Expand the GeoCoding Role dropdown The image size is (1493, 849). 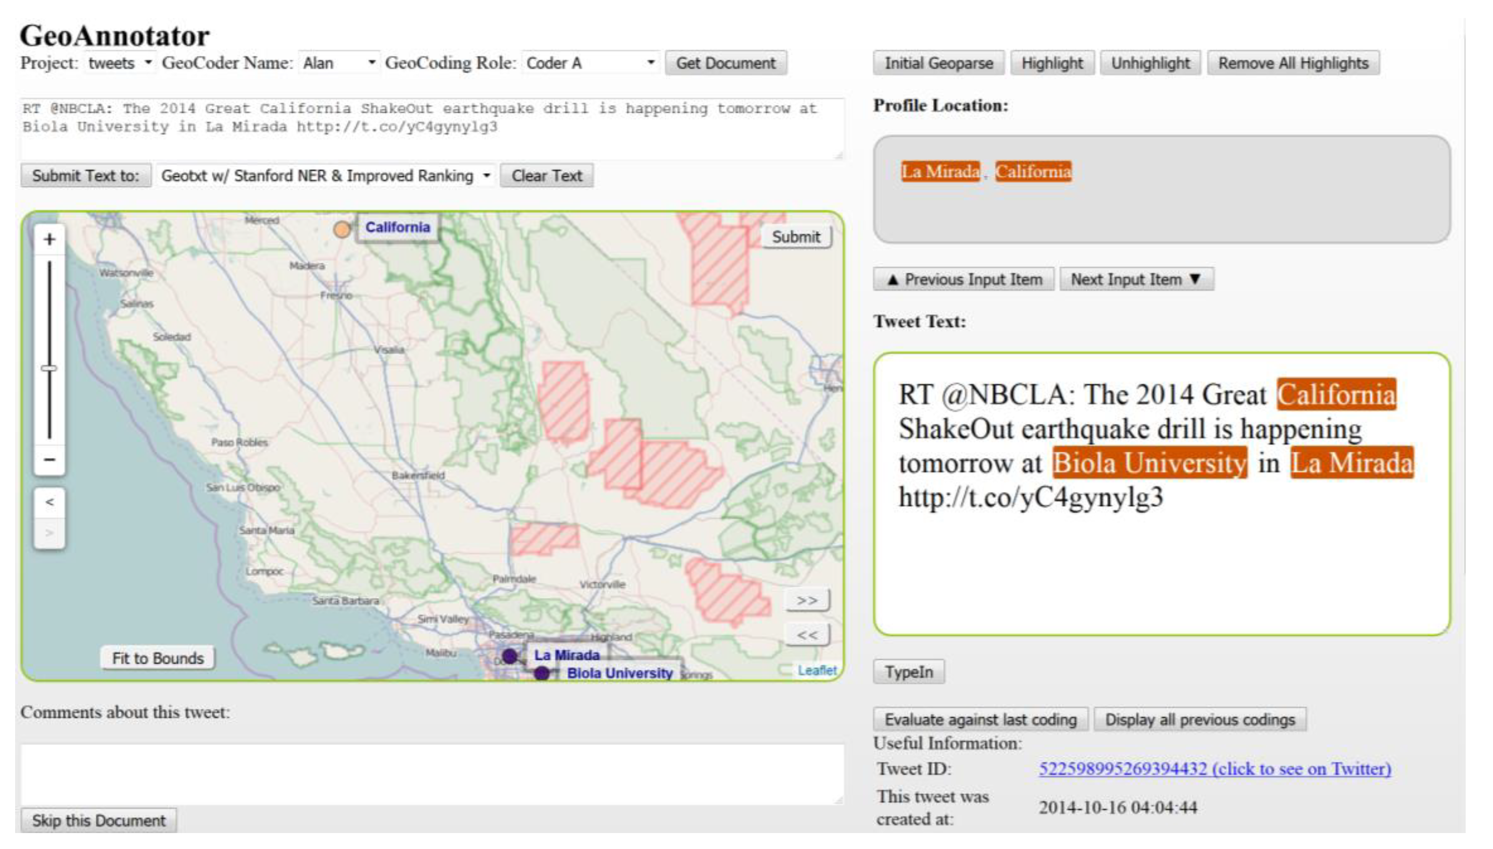click(x=590, y=63)
